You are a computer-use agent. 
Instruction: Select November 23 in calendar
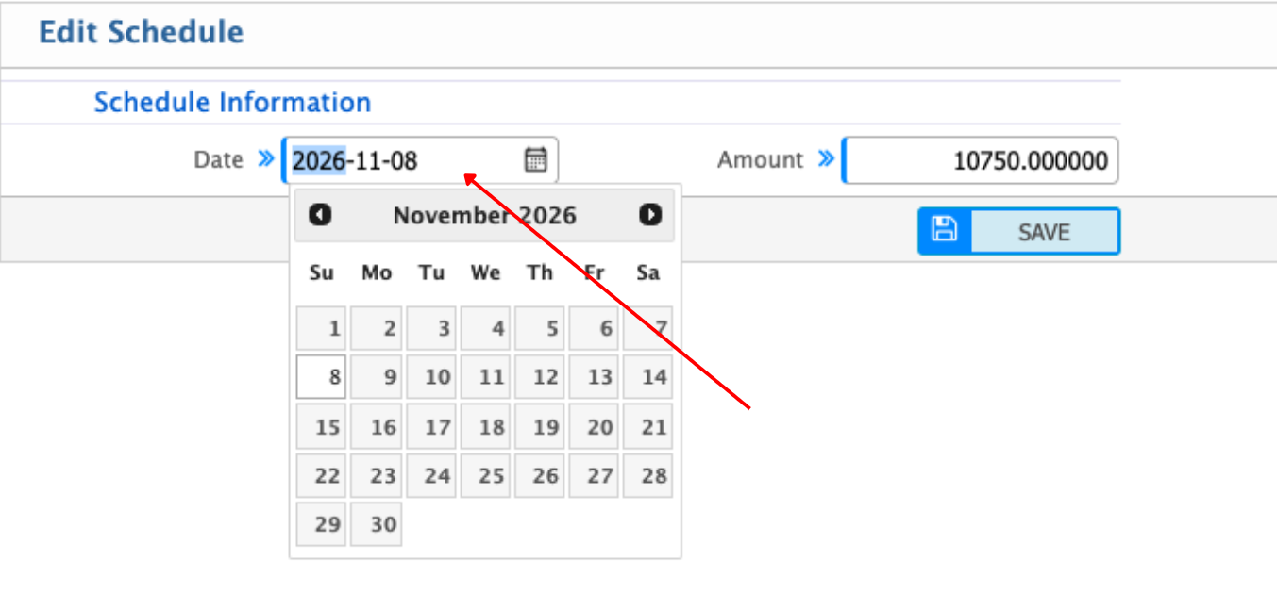[377, 475]
